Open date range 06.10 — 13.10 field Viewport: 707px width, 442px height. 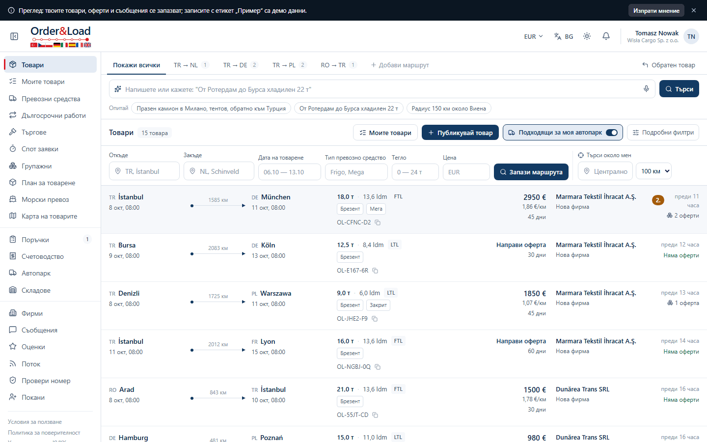(x=289, y=172)
